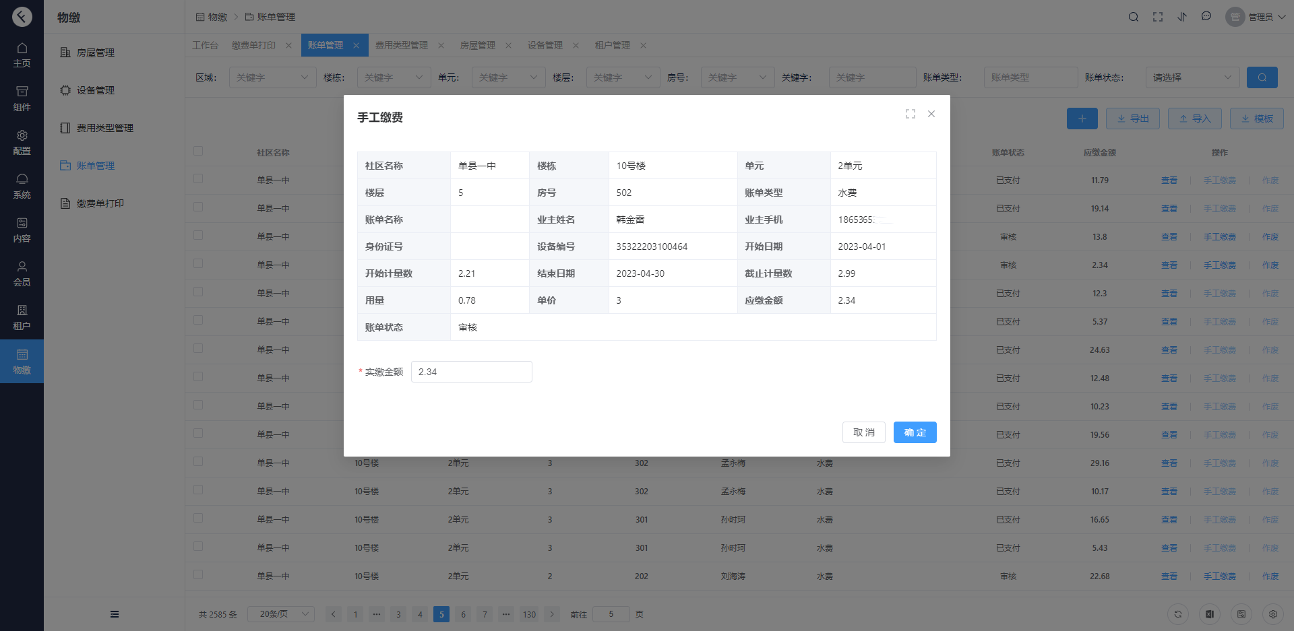Check the row with amount 16.65
The height and width of the screenshot is (631, 1294).
tap(198, 518)
